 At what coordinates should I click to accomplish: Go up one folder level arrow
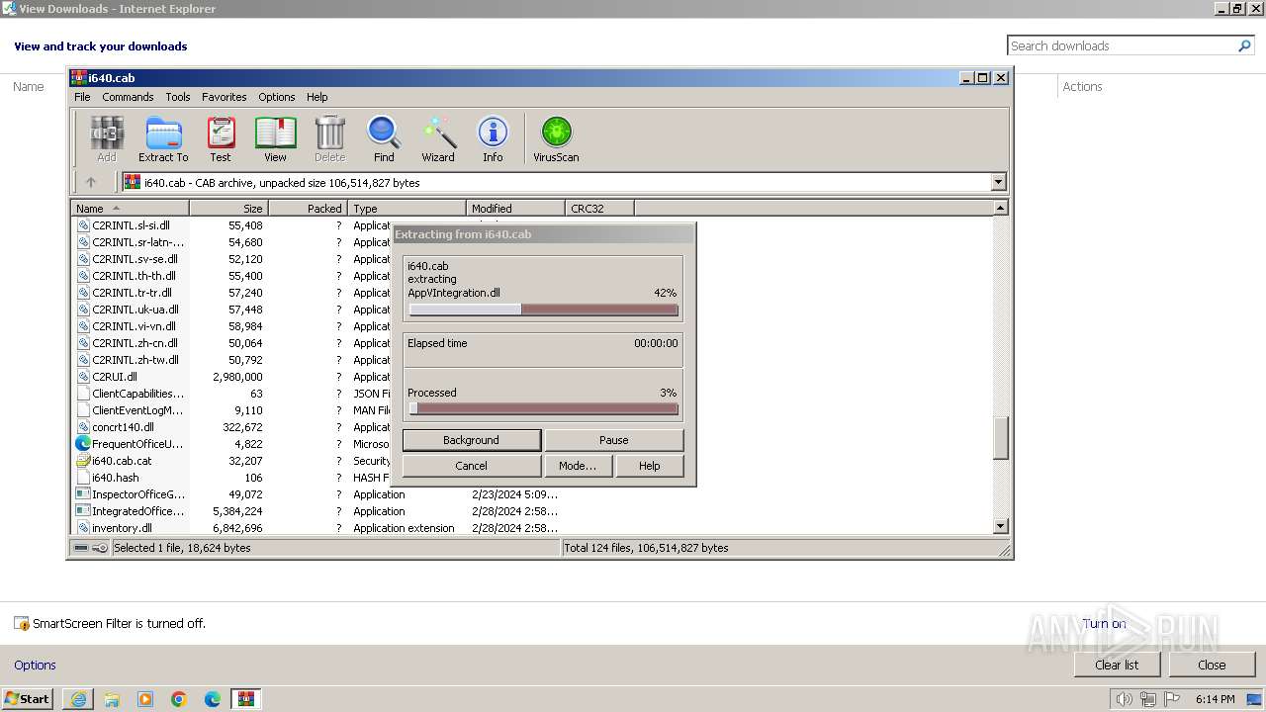[x=91, y=182]
